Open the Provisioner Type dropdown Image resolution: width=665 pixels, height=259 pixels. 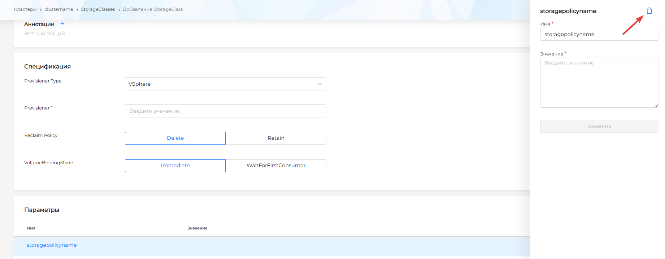click(225, 84)
